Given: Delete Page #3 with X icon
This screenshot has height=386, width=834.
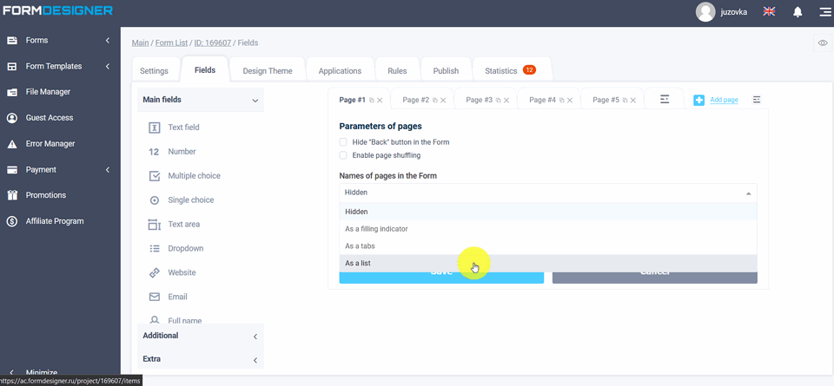Looking at the screenshot, I should click(506, 100).
